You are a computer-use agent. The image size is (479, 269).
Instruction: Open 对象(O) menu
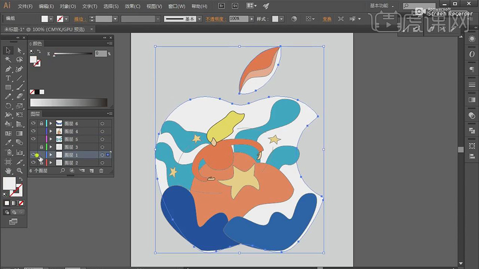68,6
